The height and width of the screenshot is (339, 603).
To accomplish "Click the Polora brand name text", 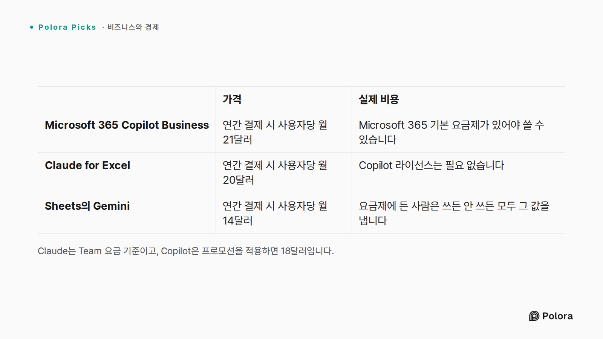I will point(557,316).
